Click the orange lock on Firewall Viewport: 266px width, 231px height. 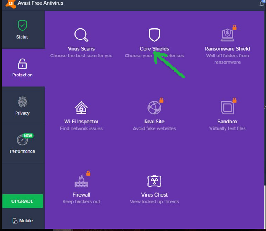(88, 173)
